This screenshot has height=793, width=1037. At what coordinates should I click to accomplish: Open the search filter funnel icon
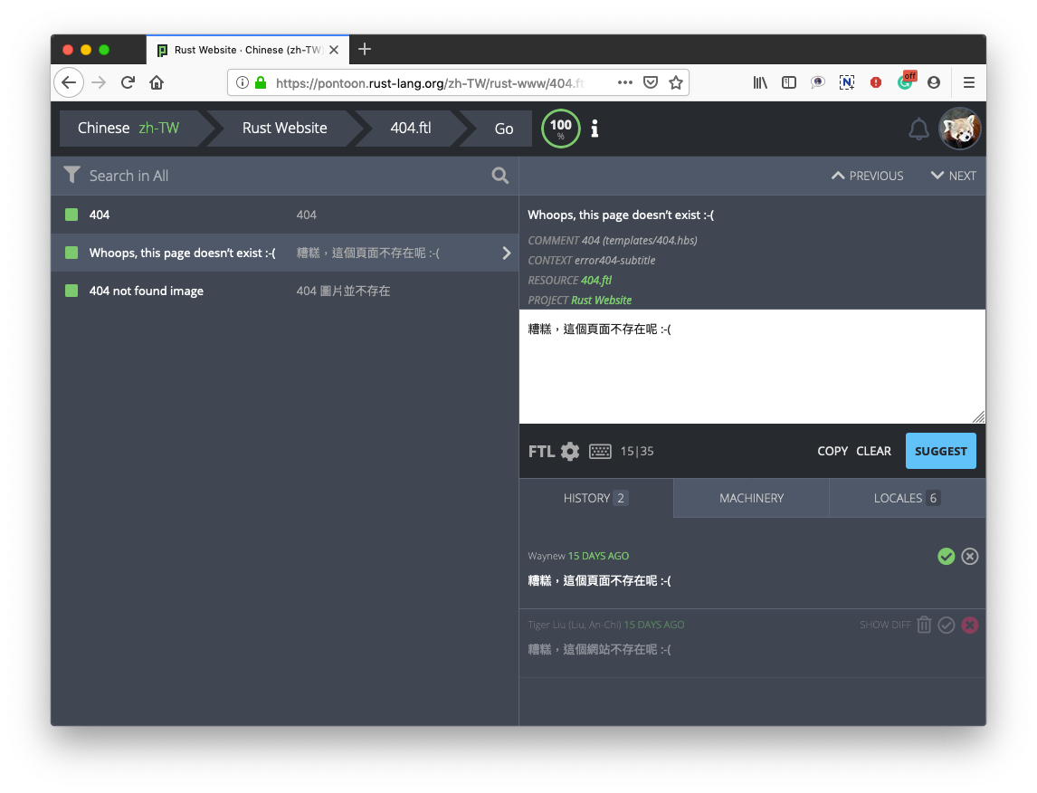[71, 175]
